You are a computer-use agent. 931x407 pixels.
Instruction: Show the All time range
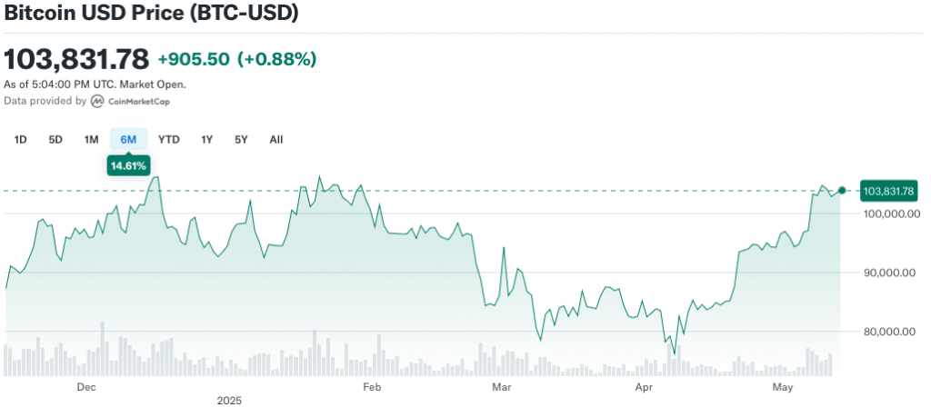click(276, 139)
